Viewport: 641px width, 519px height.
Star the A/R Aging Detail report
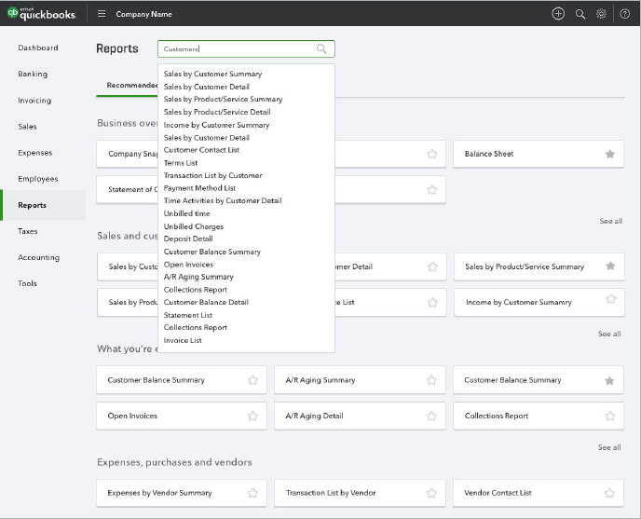point(431,416)
